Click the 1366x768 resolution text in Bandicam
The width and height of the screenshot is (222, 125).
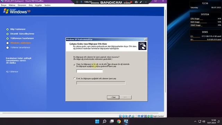(88, 2)
